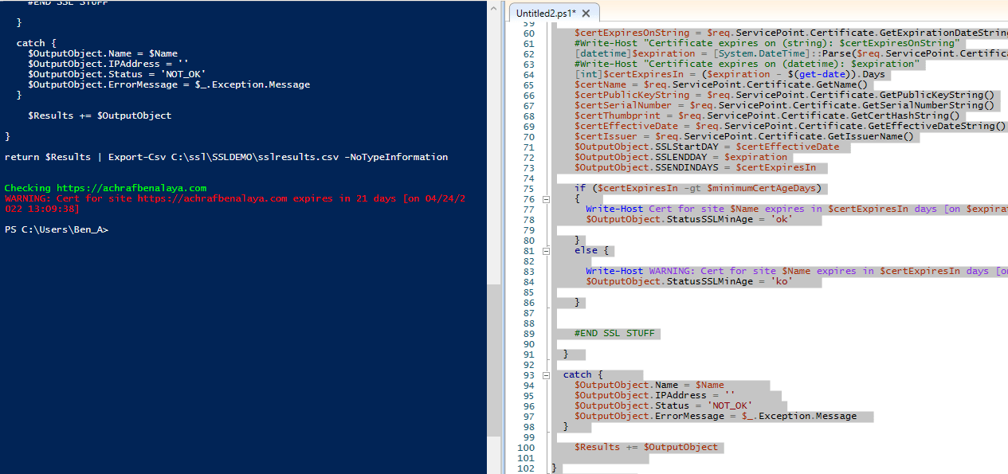Switch to the Untitled2.ps1 tab

pyautogui.click(x=546, y=13)
